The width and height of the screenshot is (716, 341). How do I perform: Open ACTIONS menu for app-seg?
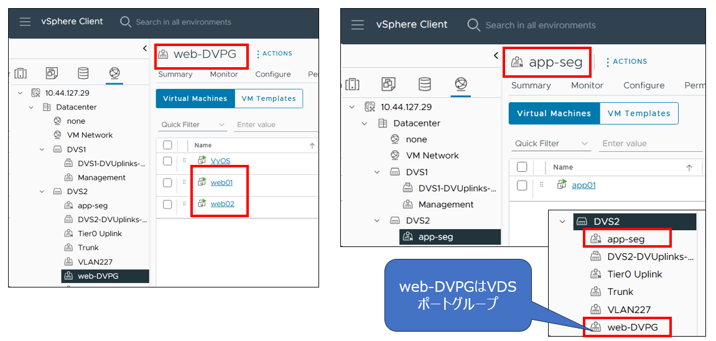pos(626,62)
